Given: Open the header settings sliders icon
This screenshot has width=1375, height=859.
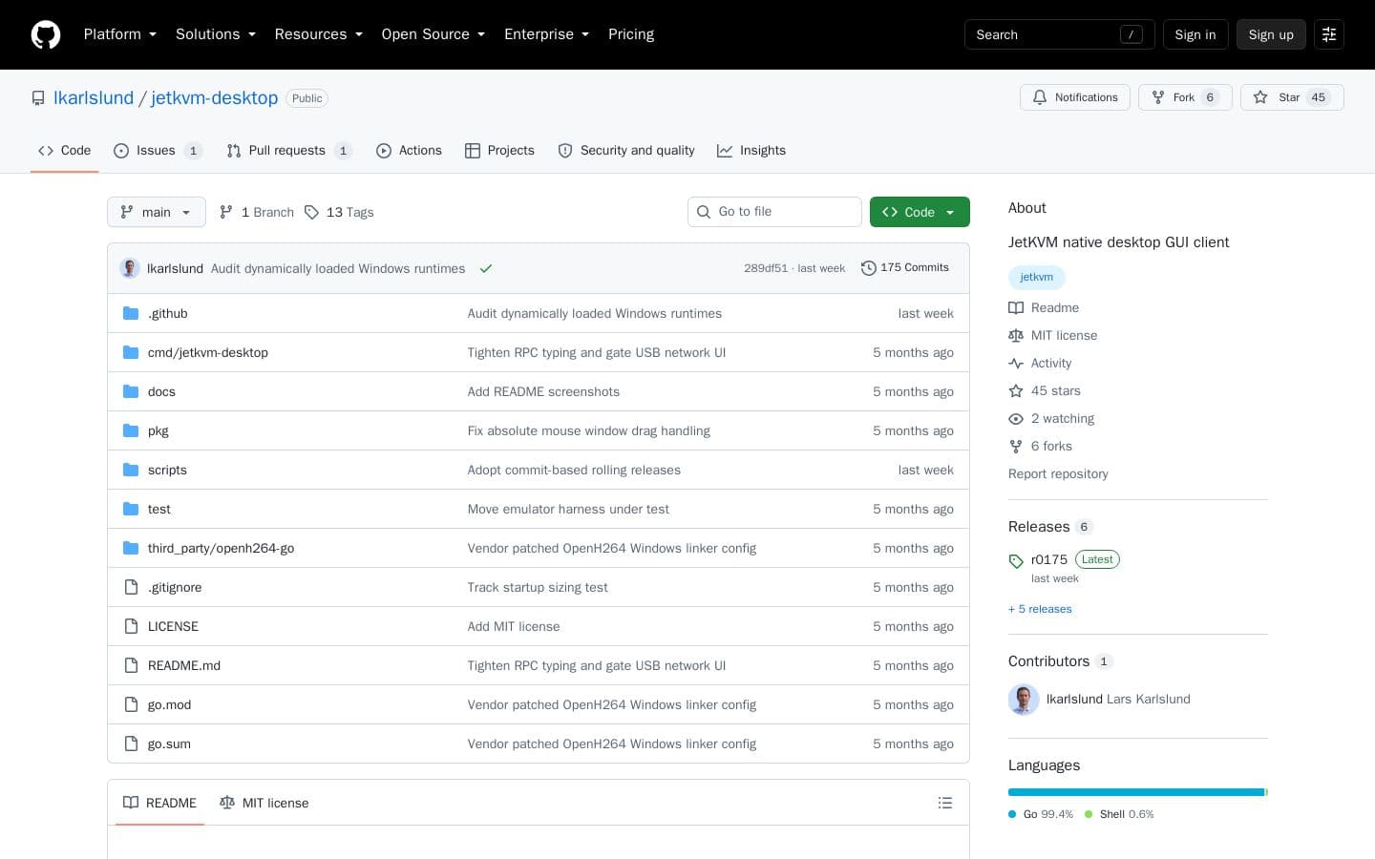Looking at the screenshot, I should (1329, 34).
